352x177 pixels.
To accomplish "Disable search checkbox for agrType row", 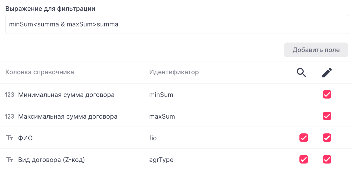I will (x=303, y=159).
